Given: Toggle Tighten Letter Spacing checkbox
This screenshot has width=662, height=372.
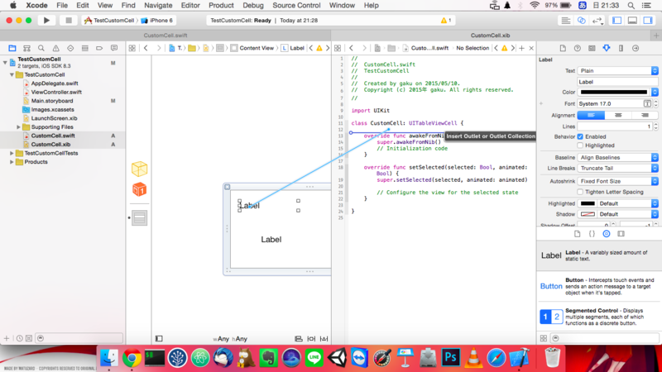Looking at the screenshot, I should (580, 192).
